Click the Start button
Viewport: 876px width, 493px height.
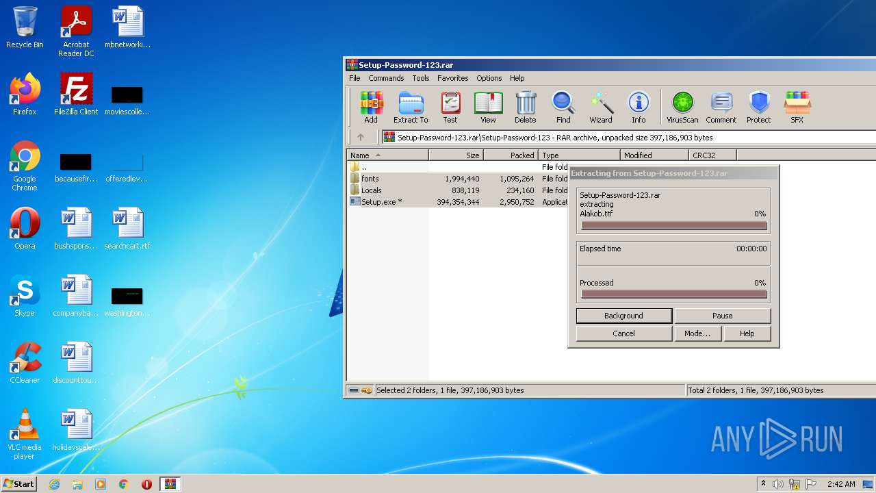18,484
